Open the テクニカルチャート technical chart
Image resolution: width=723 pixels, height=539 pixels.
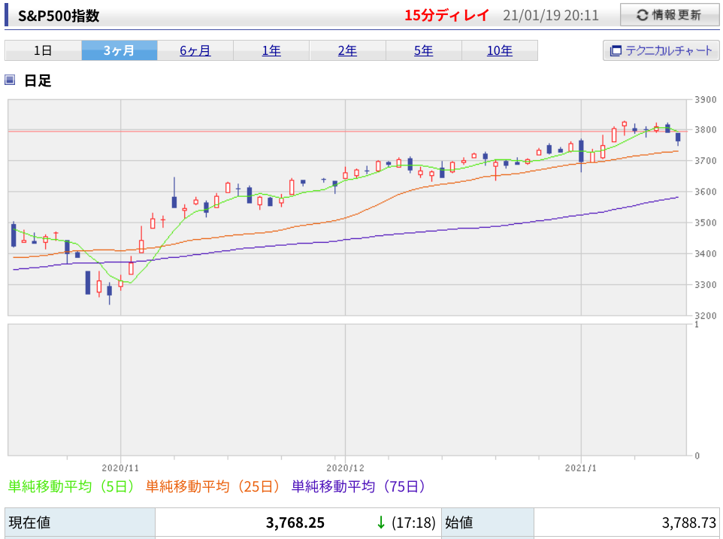click(x=661, y=50)
